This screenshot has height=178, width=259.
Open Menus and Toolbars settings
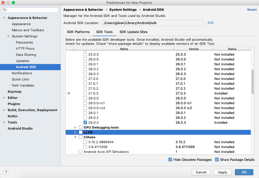point(28,30)
